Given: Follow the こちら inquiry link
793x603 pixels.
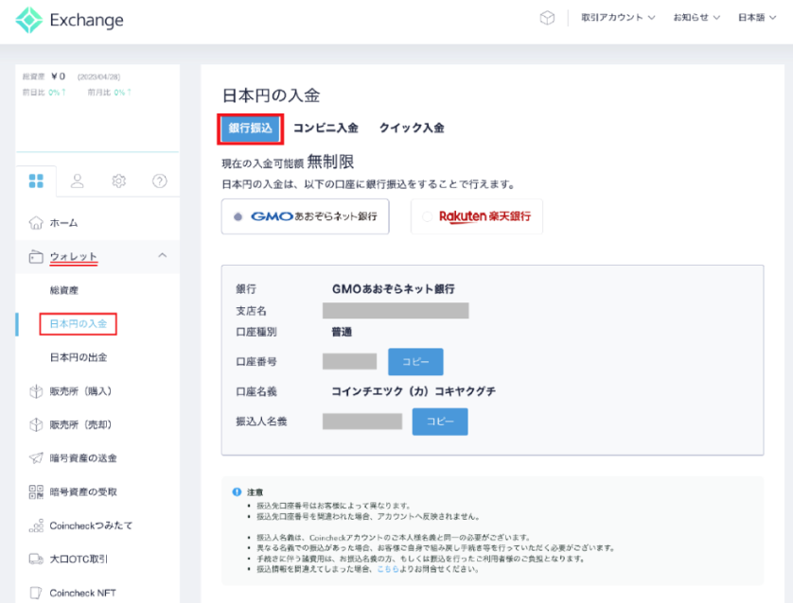Looking at the screenshot, I should click(388, 569).
